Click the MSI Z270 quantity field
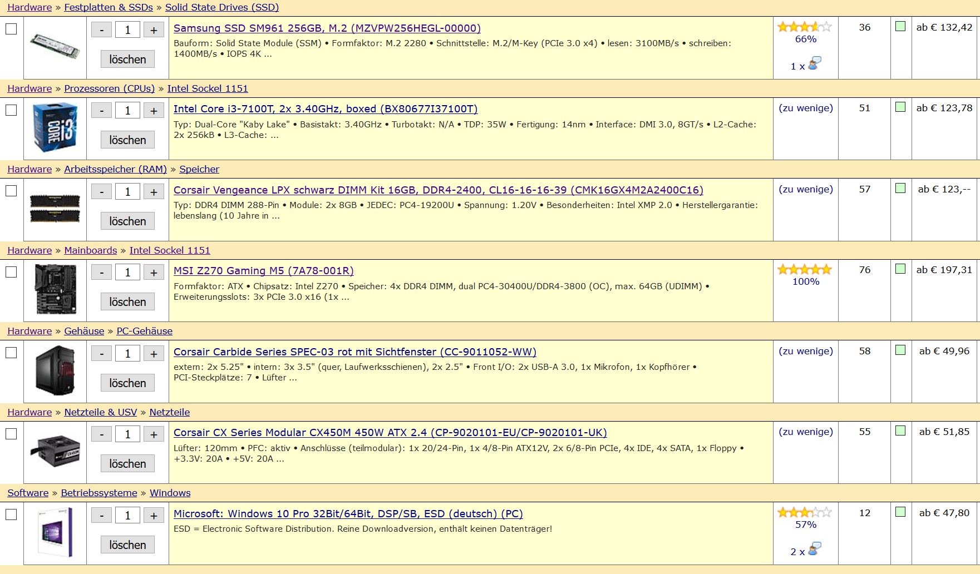 tap(127, 273)
